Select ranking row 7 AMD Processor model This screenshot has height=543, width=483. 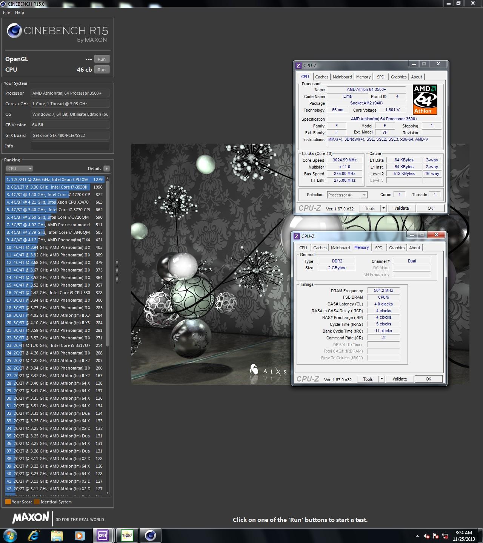55,225
